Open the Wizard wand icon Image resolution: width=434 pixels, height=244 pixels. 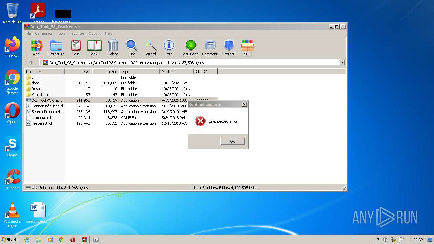150,47
